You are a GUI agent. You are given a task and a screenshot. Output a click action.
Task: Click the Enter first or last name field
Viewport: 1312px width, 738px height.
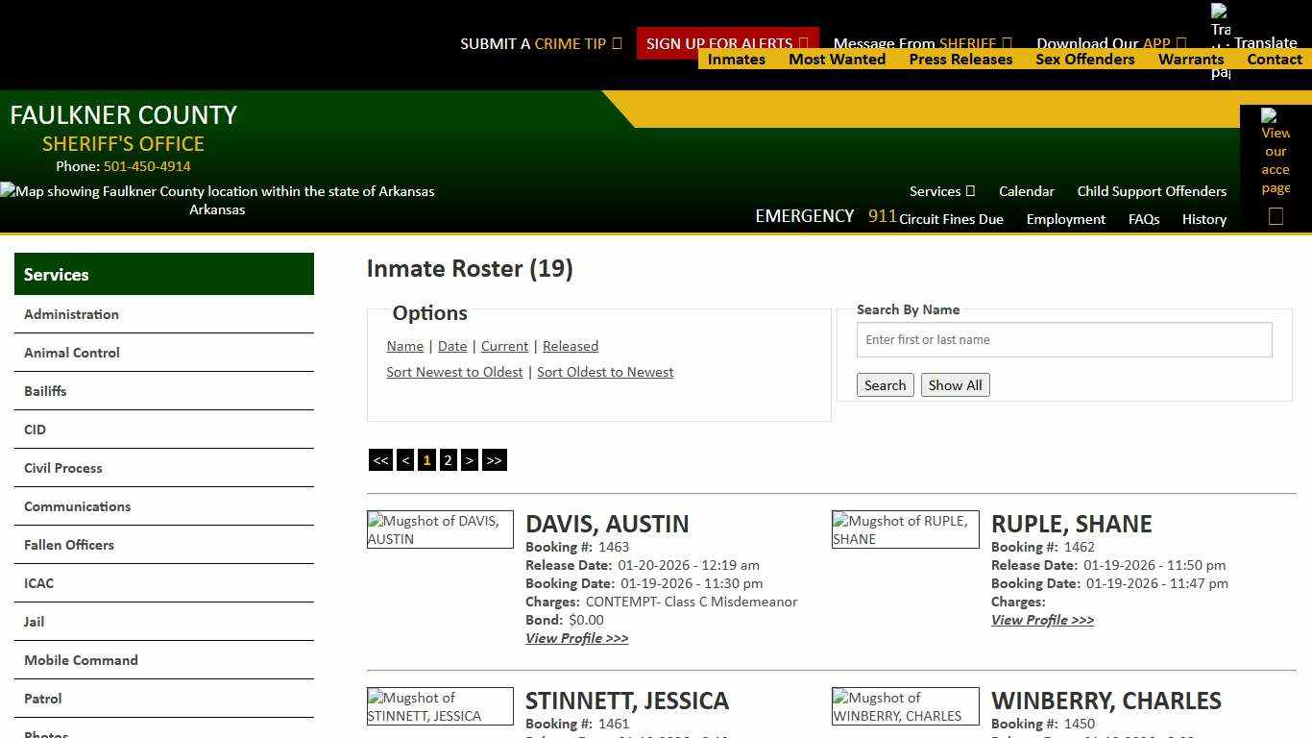(x=1063, y=339)
